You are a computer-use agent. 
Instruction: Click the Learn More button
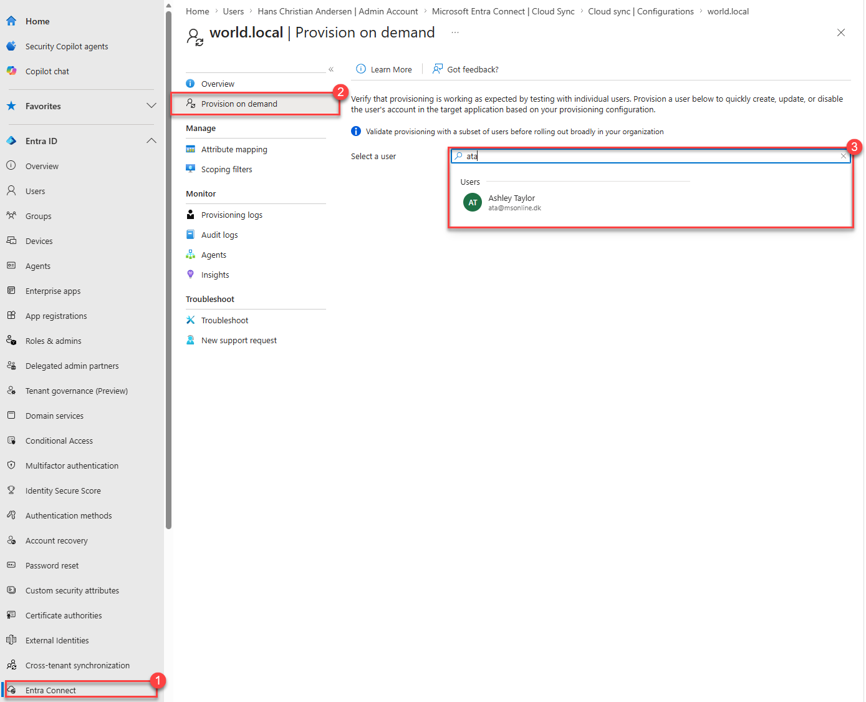tap(384, 69)
